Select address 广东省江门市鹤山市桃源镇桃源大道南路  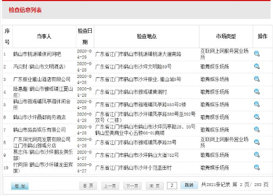(138, 54)
